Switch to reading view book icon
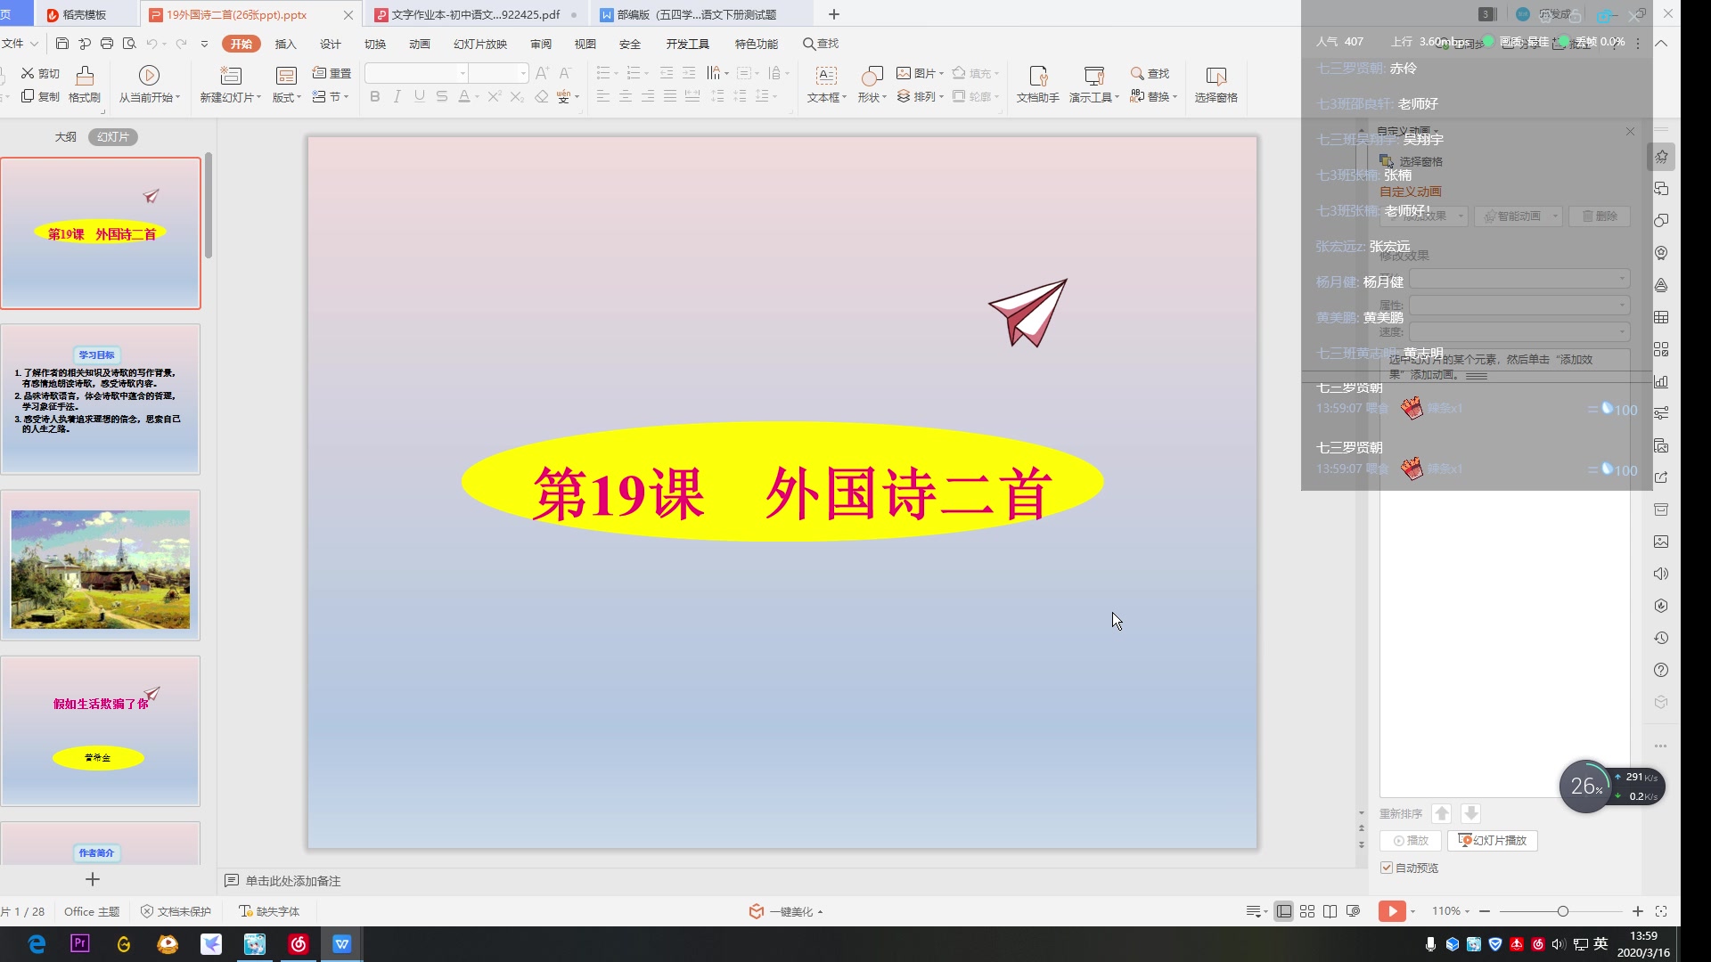Viewport: 1711px width, 962px height. pyautogui.click(x=1330, y=911)
